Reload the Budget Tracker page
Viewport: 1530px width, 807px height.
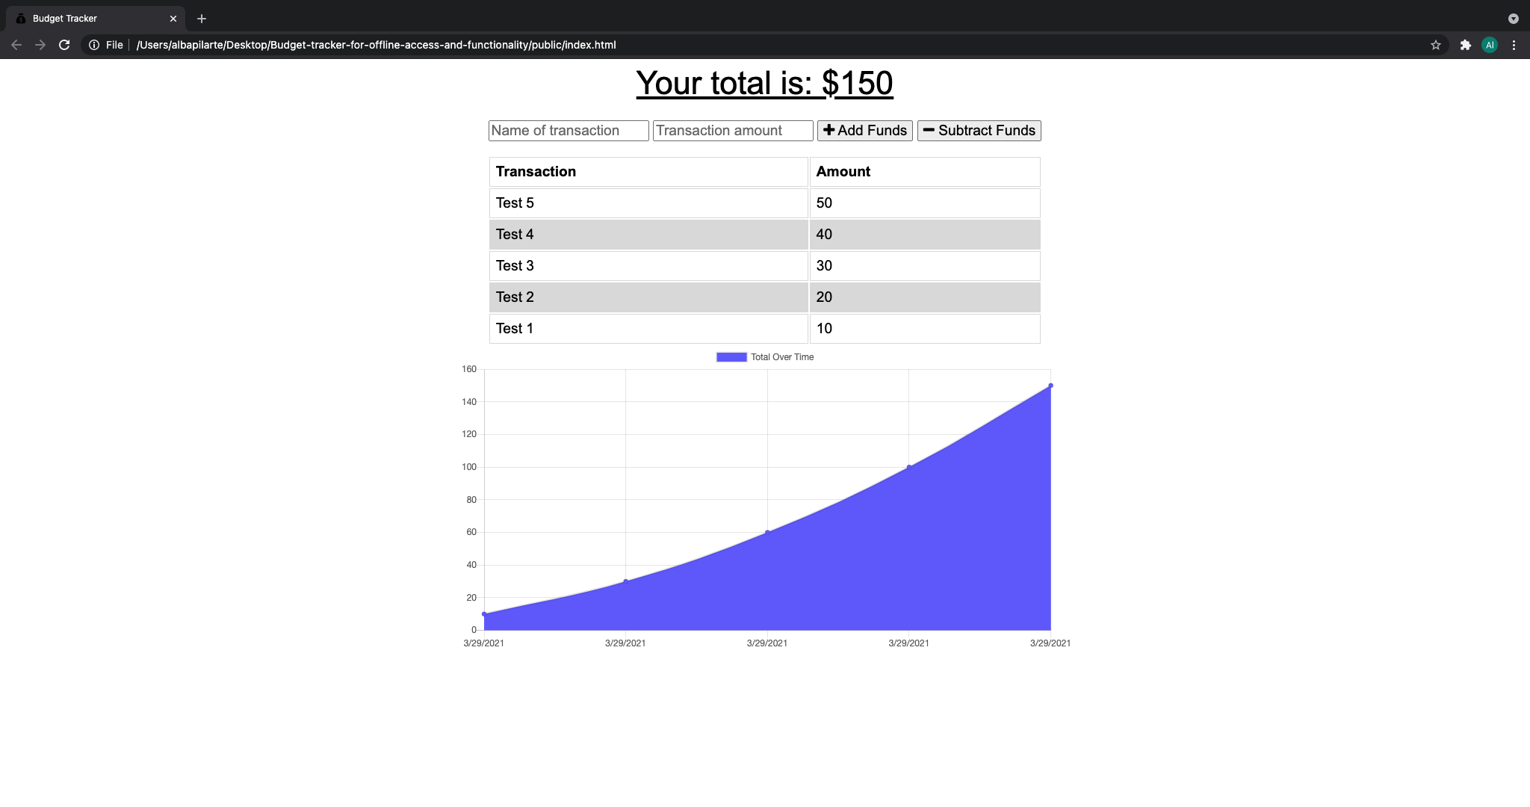coord(64,45)
